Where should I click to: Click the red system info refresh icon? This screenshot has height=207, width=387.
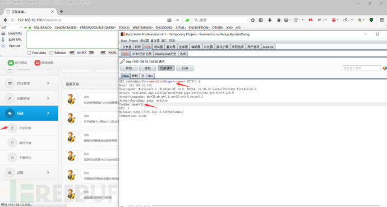click(37, 63)
